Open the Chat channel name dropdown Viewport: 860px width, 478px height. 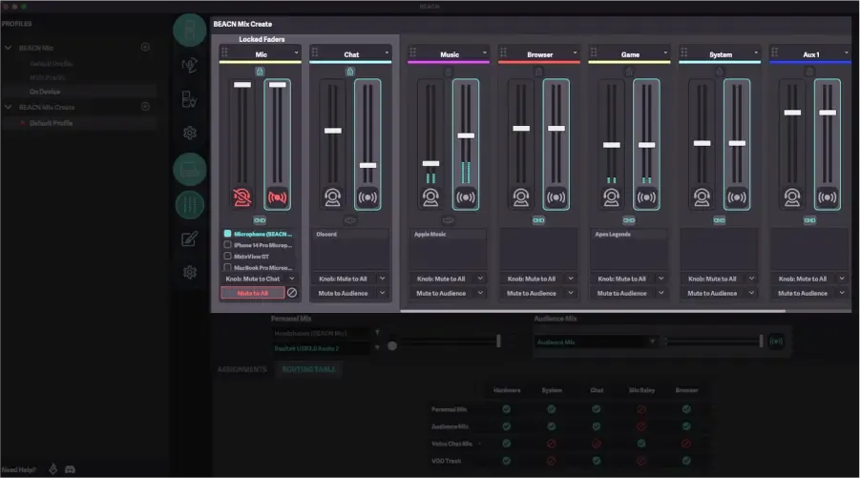point(387,52)
